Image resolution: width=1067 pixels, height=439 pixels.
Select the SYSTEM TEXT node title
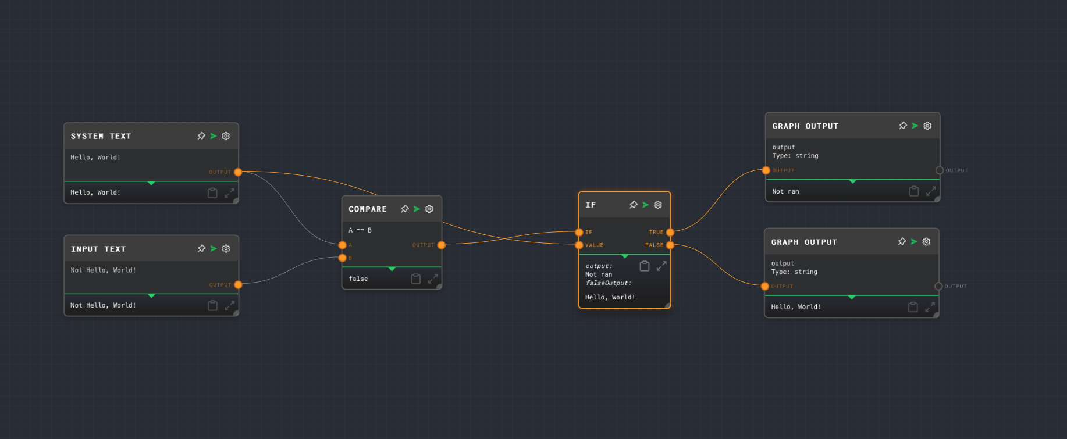101,136
